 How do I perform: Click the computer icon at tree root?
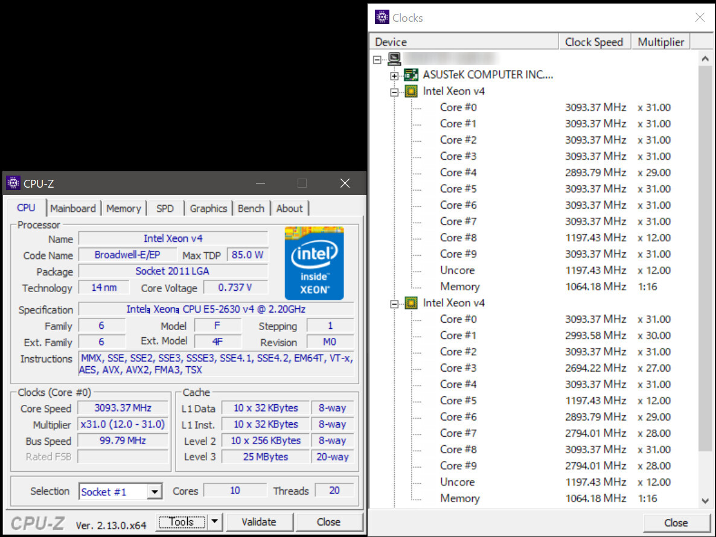(x=395, y=59)
